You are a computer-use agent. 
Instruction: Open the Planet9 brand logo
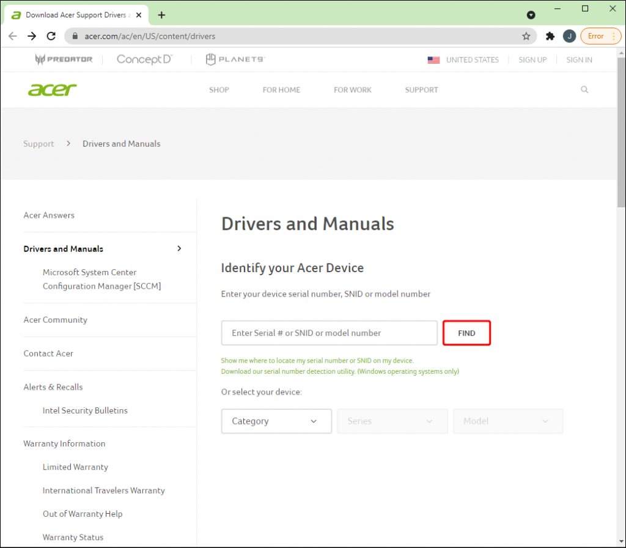coord(235,59)
